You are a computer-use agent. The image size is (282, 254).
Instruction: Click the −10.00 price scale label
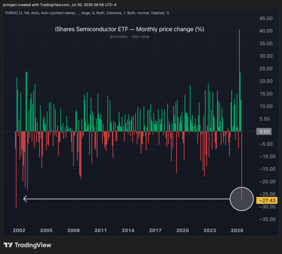point(267,156)
